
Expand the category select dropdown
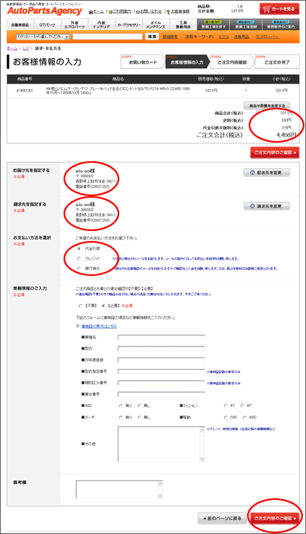click(43, 36)
